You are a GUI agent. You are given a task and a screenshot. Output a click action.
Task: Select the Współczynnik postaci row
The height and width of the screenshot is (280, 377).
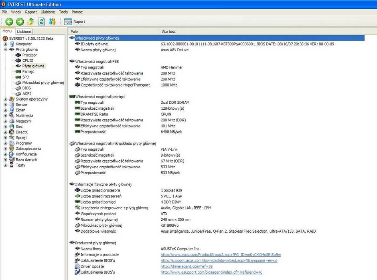tap(217, 214)
